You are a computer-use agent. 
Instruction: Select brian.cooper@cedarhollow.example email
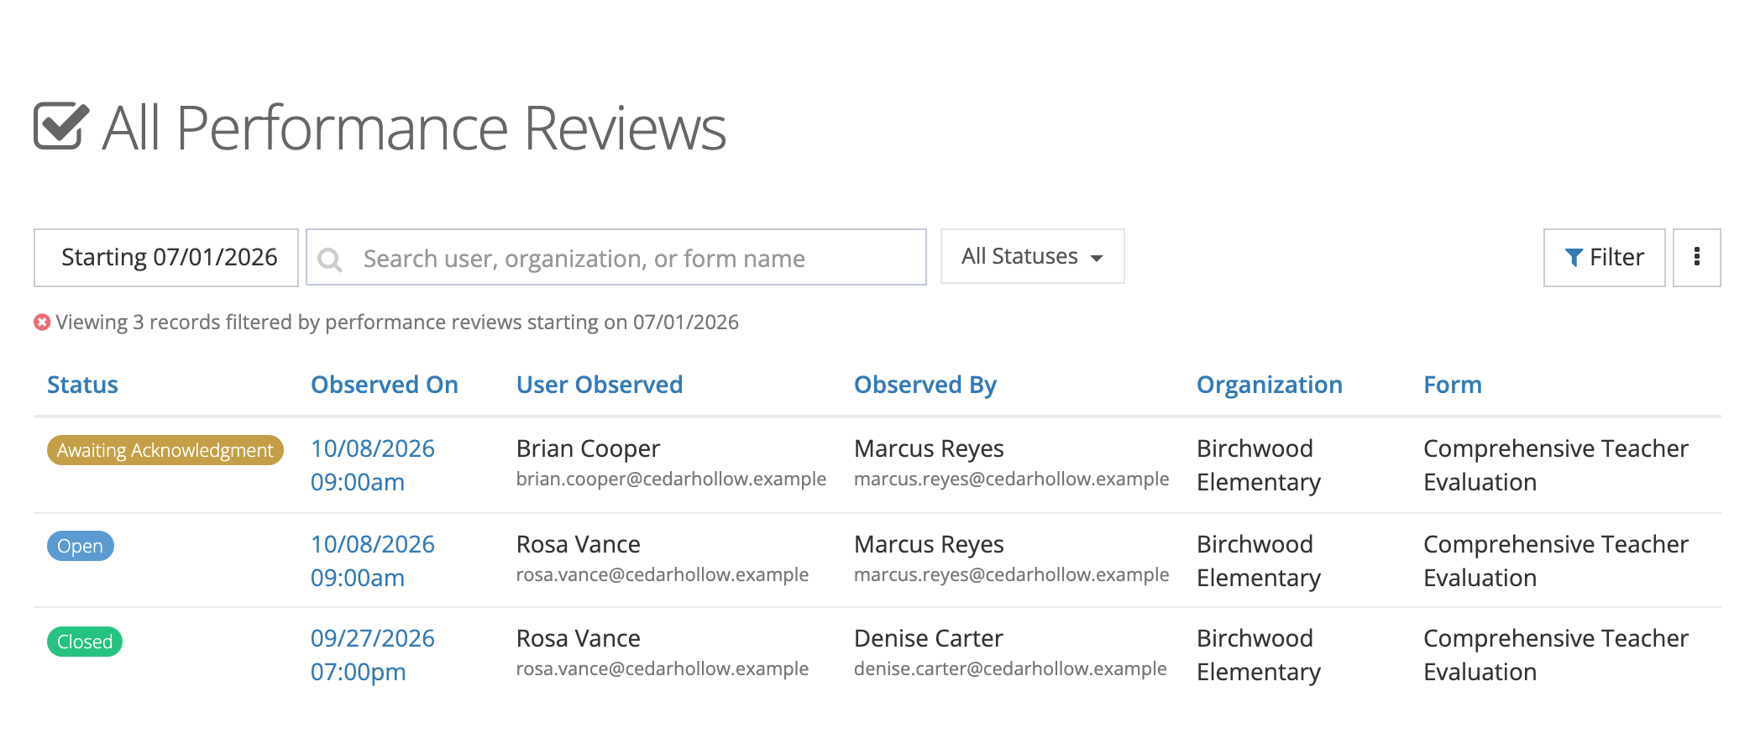click(672, 479)
